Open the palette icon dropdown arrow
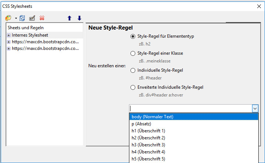Viewport: 265px width, 163px height. [x=16, y=18]
